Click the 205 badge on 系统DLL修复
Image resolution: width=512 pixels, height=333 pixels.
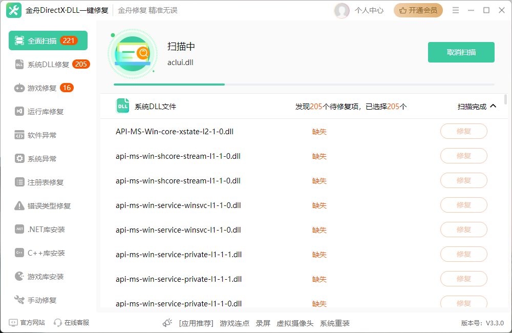(x=81, y=64)
